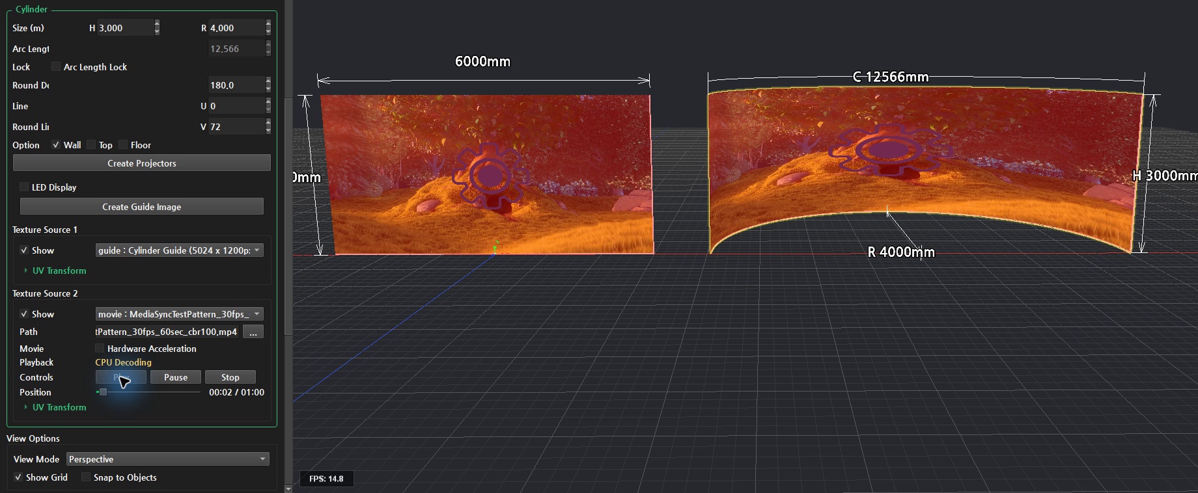This screenshot has width=1198, height=493.
Task: Click the "C 12566mm" arc dimension label
Action: tap(891, 77)
